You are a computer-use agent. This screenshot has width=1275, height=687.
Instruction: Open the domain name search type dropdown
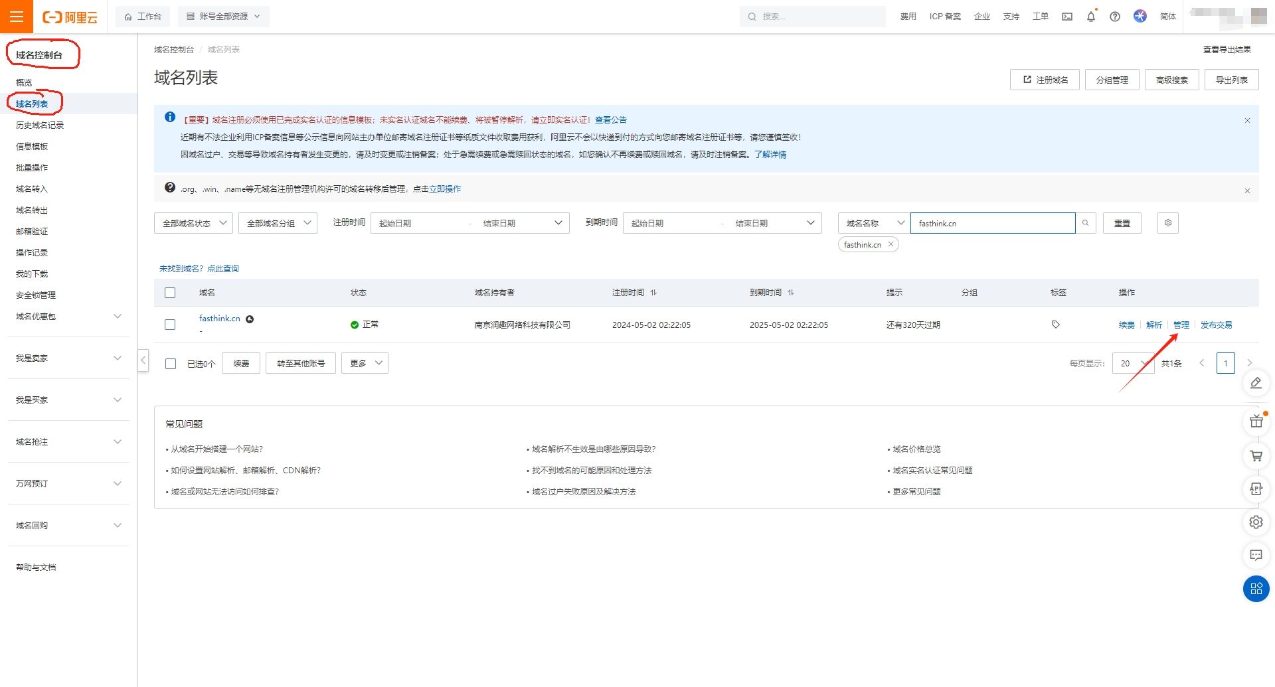pos(874,223)
